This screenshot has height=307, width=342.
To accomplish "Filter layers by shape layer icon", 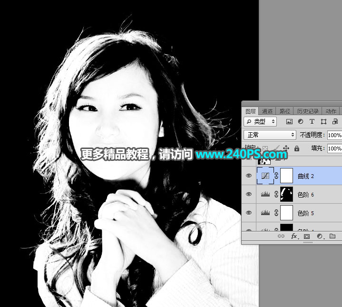I will (x=323, y=121).
